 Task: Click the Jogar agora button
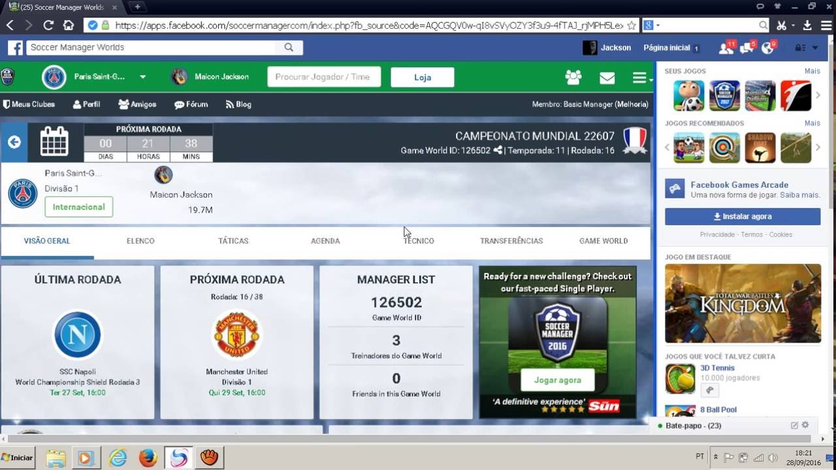pos(557,380)
